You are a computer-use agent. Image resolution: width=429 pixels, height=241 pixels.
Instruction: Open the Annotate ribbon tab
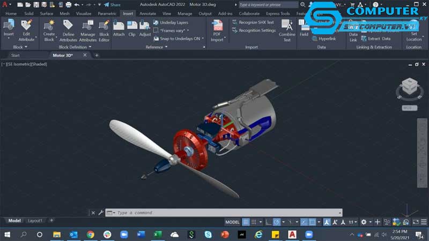point(148,13)
